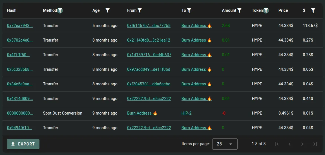This screenshot has width=325, height=155.
Task: Open transaction hash 0x34e5e9aa...
Action: 20,84
